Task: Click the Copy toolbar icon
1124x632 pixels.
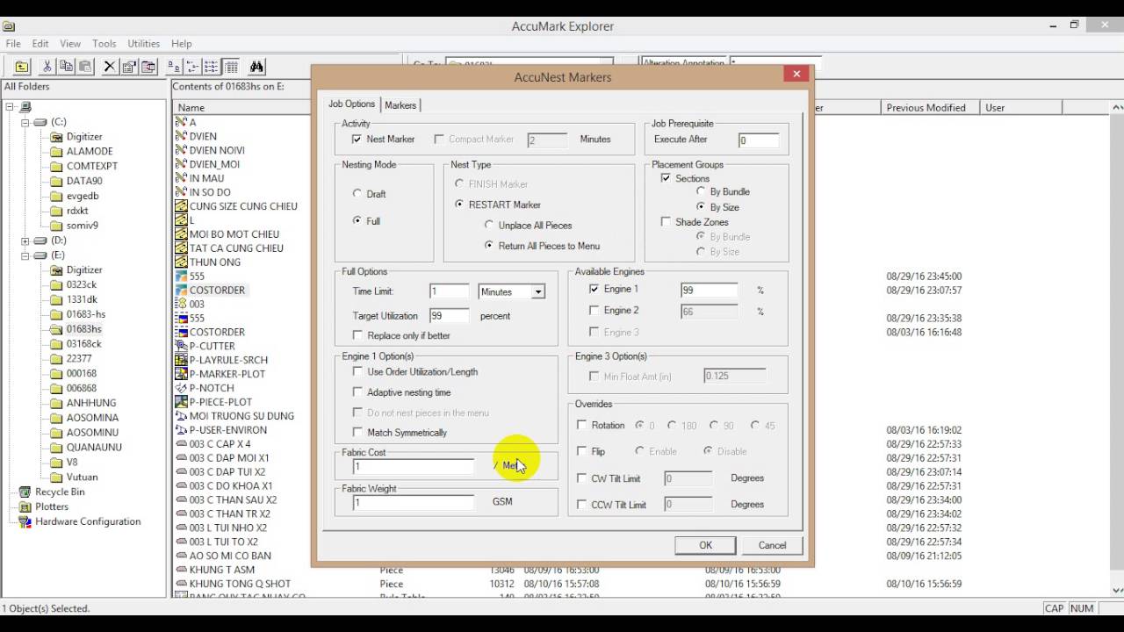Action: [x=66, y=67]
